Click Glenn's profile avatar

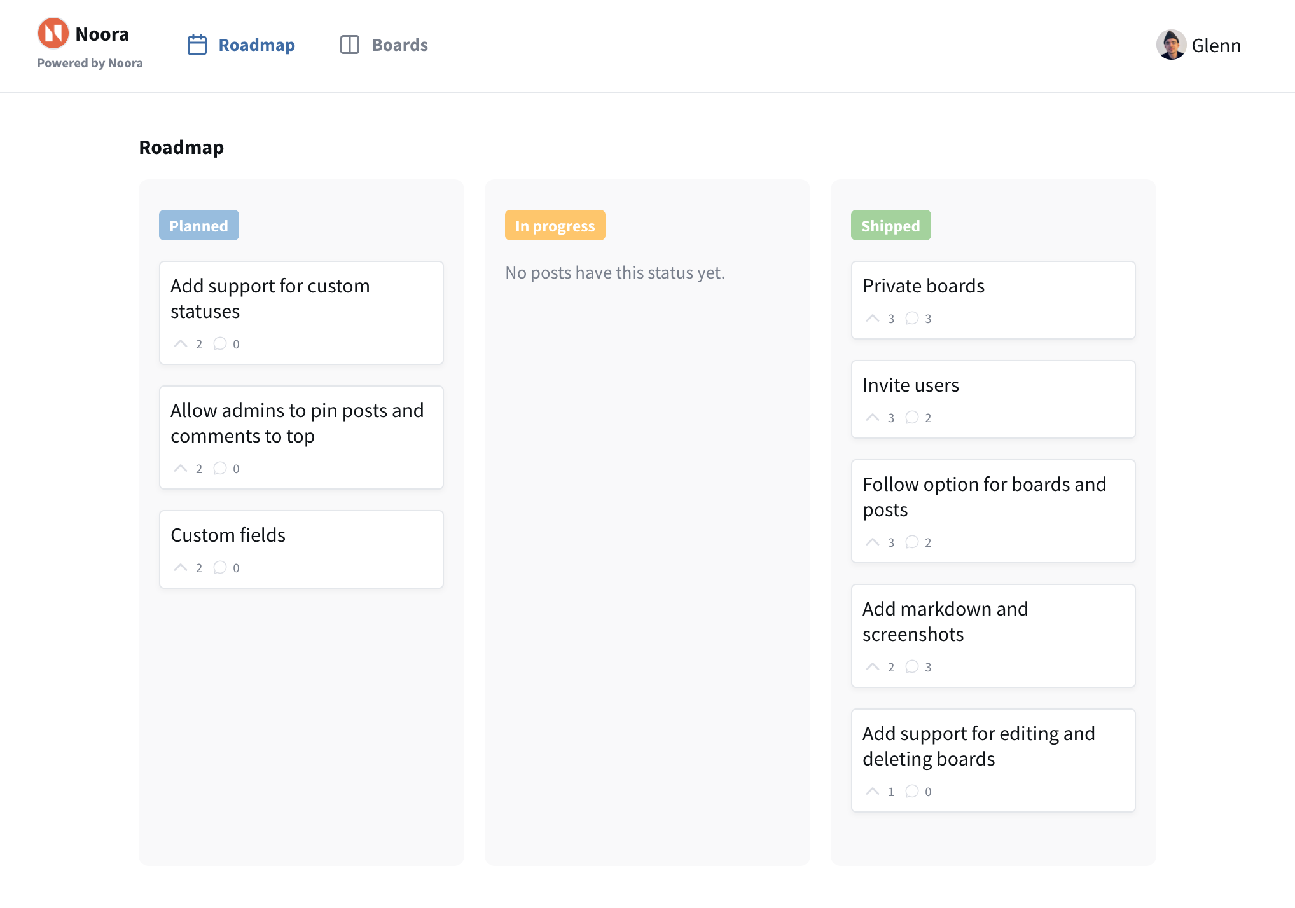[1170, 45]
